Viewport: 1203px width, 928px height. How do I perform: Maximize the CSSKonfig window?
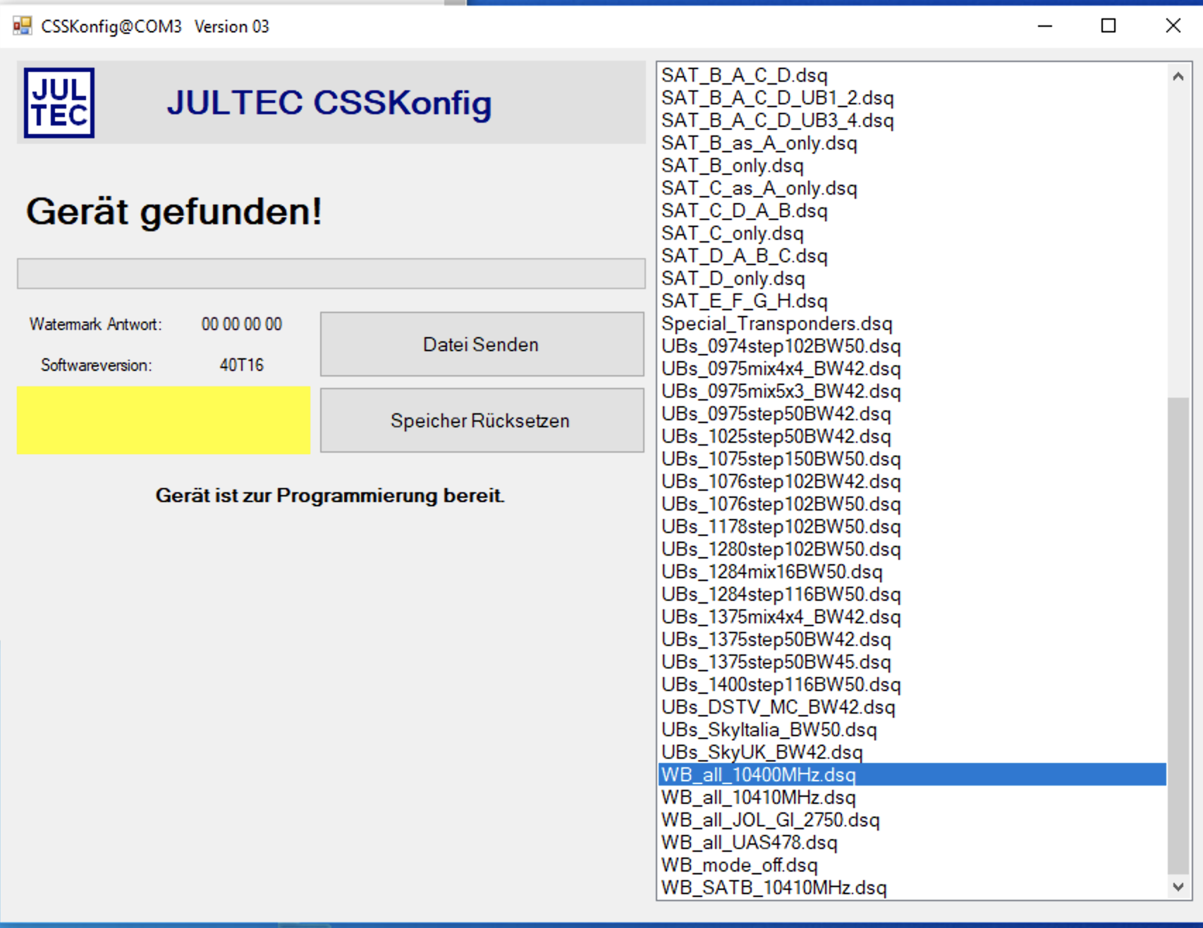tap(1108, 26)
